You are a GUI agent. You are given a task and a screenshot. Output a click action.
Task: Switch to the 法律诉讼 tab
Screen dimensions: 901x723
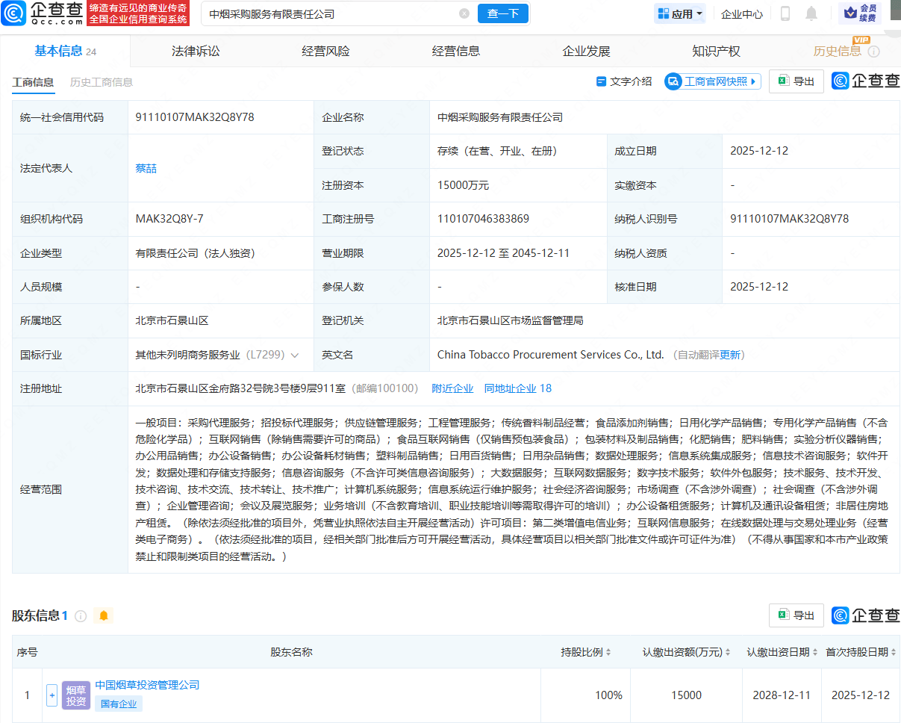[x=196, y=51]
